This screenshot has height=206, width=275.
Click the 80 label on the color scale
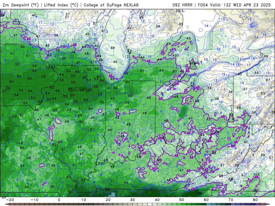[255, 200]
